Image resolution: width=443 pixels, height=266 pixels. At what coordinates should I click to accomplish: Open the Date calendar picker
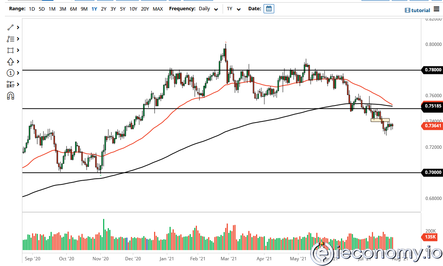(269, 8)
